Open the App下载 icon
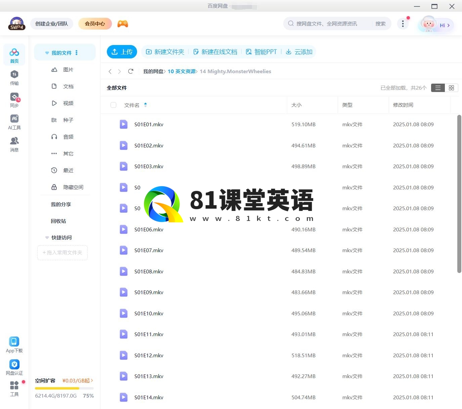The height and width of the screenshot is (409, 462). 14,345
